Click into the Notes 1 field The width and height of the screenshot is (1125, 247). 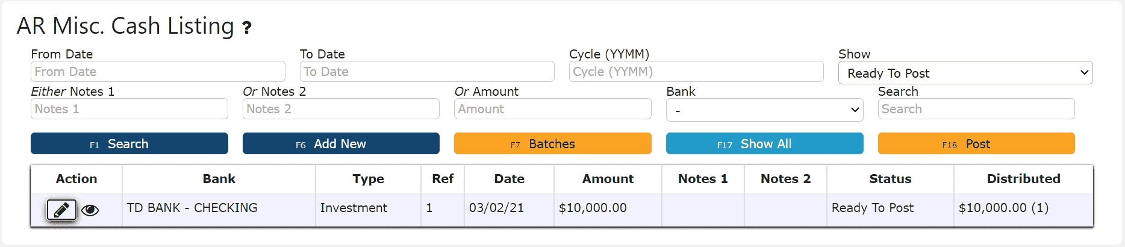pyautogui.click(x=129, y=109)
